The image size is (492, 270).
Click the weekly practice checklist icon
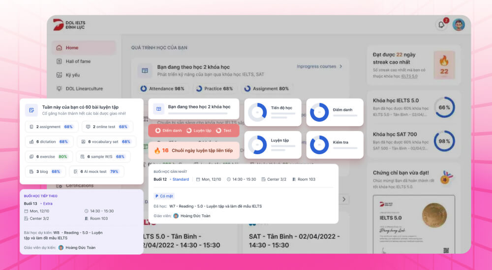(x=31, y=110)
